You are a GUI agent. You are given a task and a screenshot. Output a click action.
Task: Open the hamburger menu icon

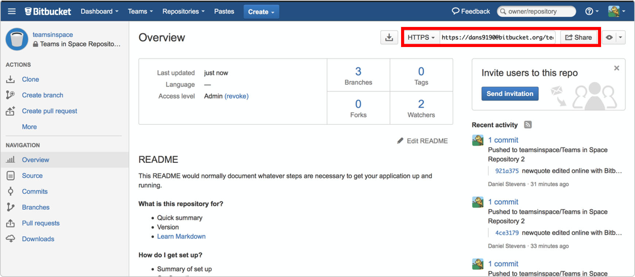point(12,11)
